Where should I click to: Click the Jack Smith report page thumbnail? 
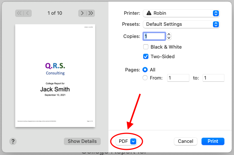tap(55, 75)
